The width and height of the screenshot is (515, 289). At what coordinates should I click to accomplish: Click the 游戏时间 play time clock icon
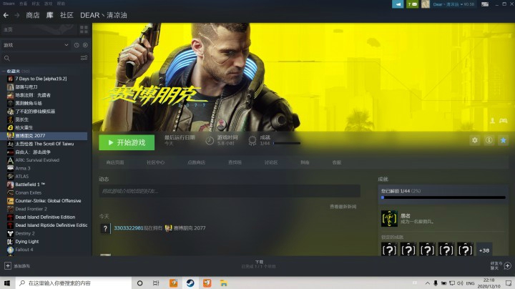210,140
